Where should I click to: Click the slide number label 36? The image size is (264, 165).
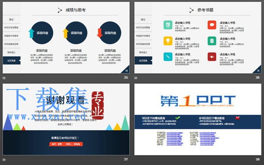[x=258, y=77]
